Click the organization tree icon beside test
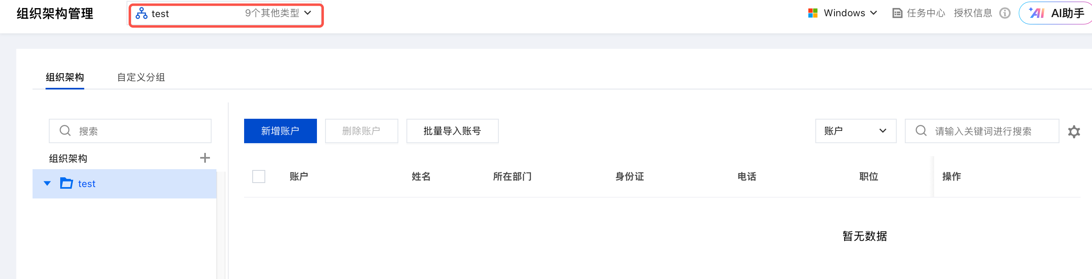This screenshot has width=1092, height=279. (141, 13)
